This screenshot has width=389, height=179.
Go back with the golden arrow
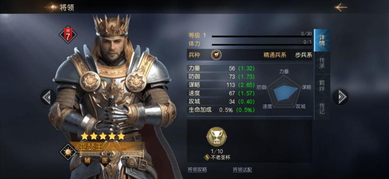pos(341,7)
